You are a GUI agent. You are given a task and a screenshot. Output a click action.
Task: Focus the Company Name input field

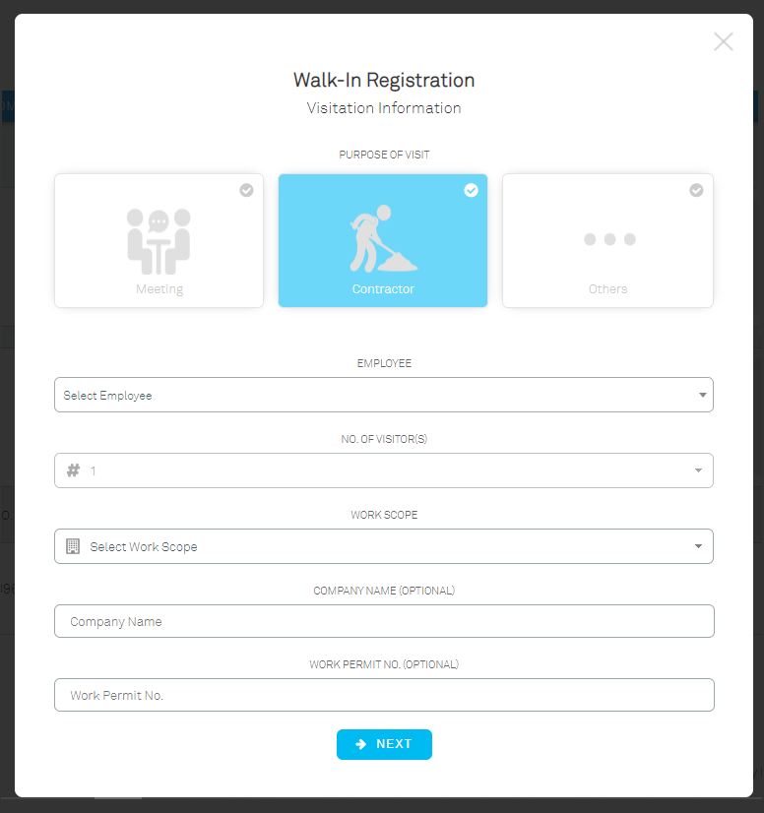tap(384, 621)
